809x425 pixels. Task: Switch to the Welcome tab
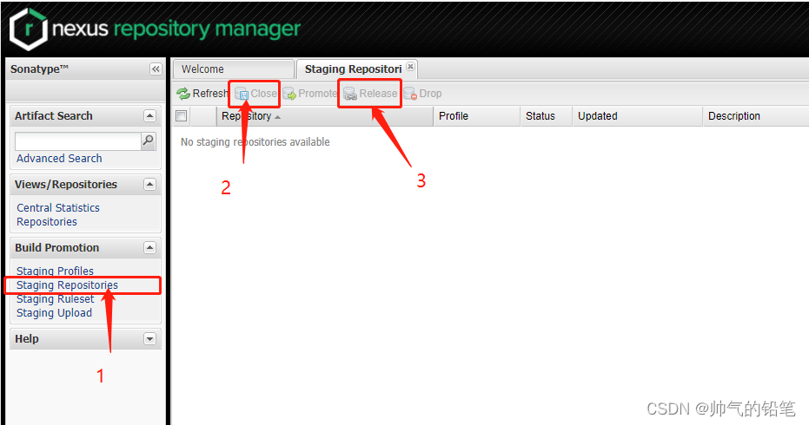point(234,69)
